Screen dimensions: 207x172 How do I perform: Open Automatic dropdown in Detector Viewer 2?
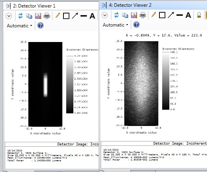115,25
